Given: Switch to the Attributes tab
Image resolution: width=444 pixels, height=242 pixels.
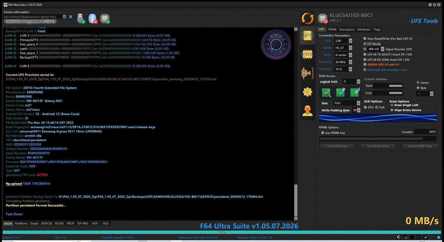Looking at the screenshot, I should (x=364, y=29).
